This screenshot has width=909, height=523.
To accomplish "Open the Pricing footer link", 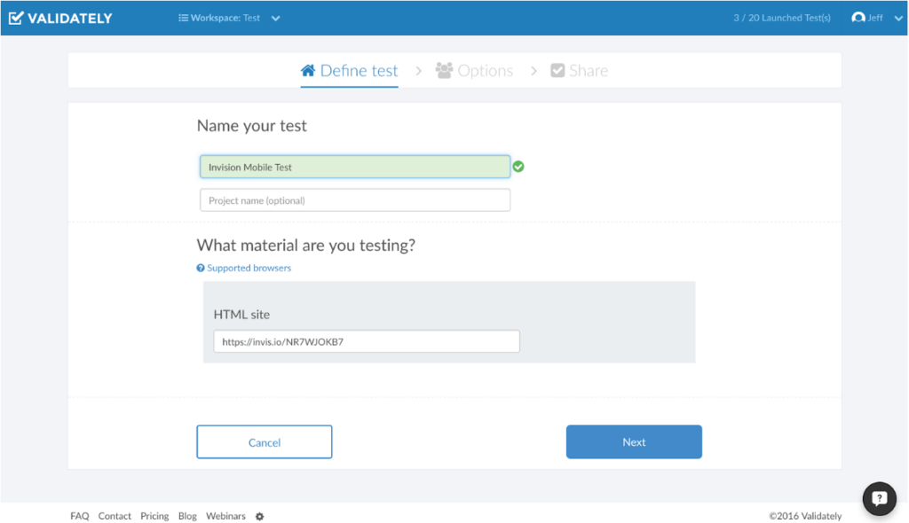I will [x=154, y=516].
